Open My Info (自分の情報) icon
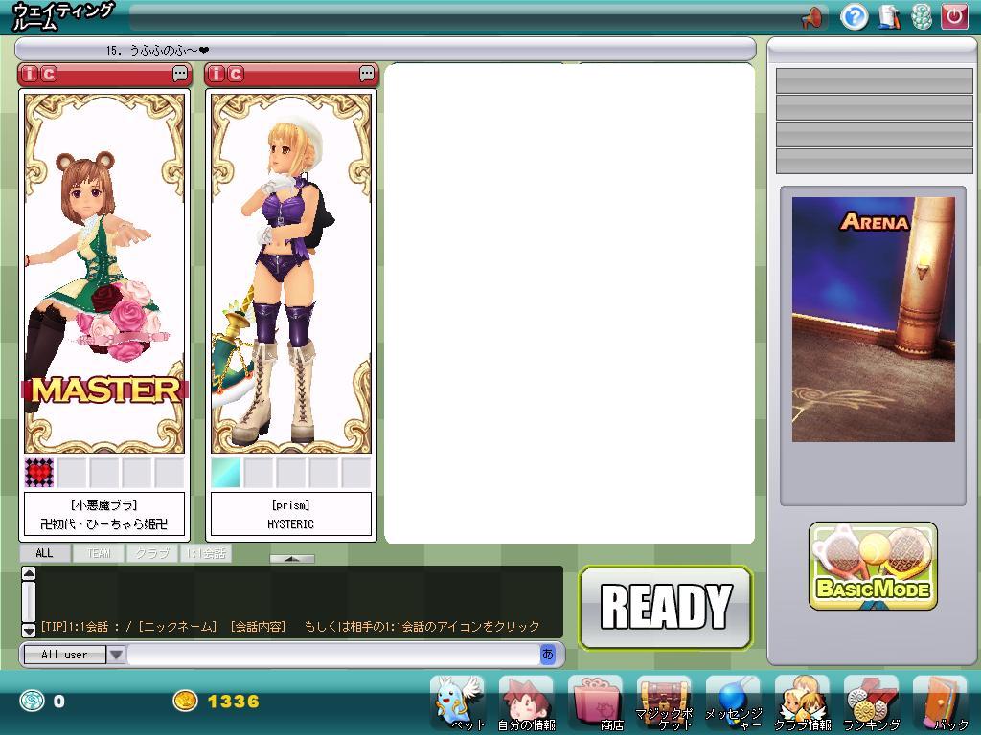The image size is (981, 735). [526, 701]
